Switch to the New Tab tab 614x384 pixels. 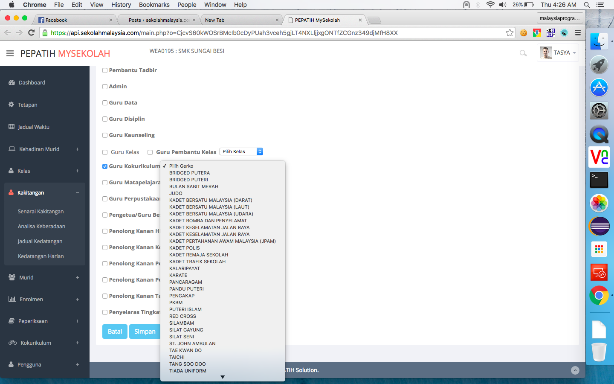[x=241, y=20]
